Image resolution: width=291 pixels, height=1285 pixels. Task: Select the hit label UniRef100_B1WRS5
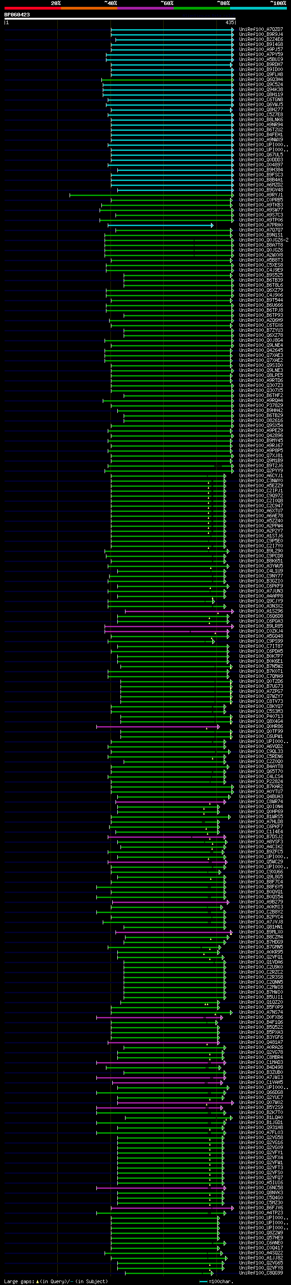click(261, 816)
